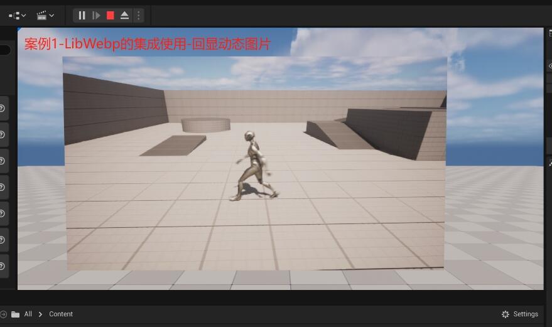
Task: Click the red LibWebp title text
Action: [148, 44]
